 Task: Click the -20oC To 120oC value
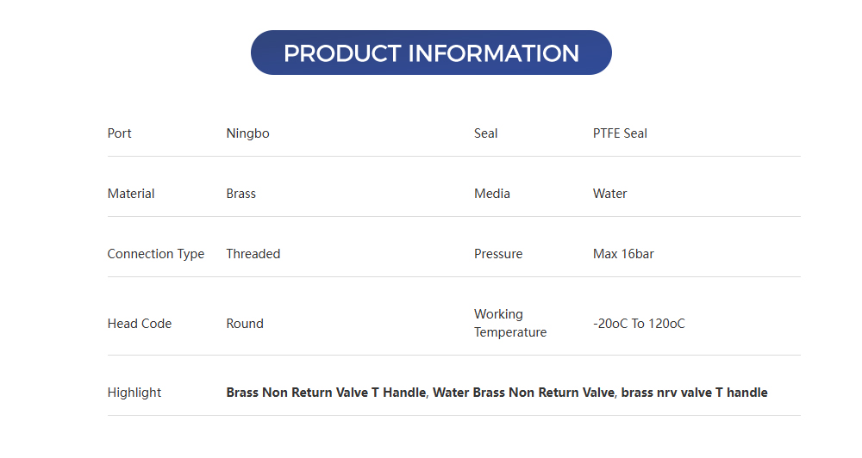639,324
